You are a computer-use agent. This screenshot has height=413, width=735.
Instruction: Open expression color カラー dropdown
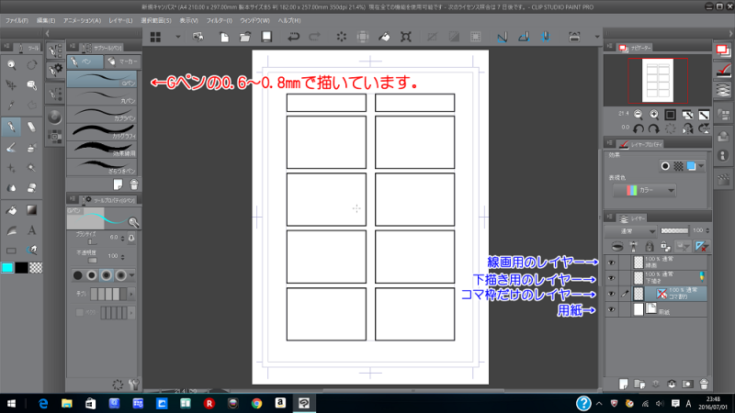point(644,190)
